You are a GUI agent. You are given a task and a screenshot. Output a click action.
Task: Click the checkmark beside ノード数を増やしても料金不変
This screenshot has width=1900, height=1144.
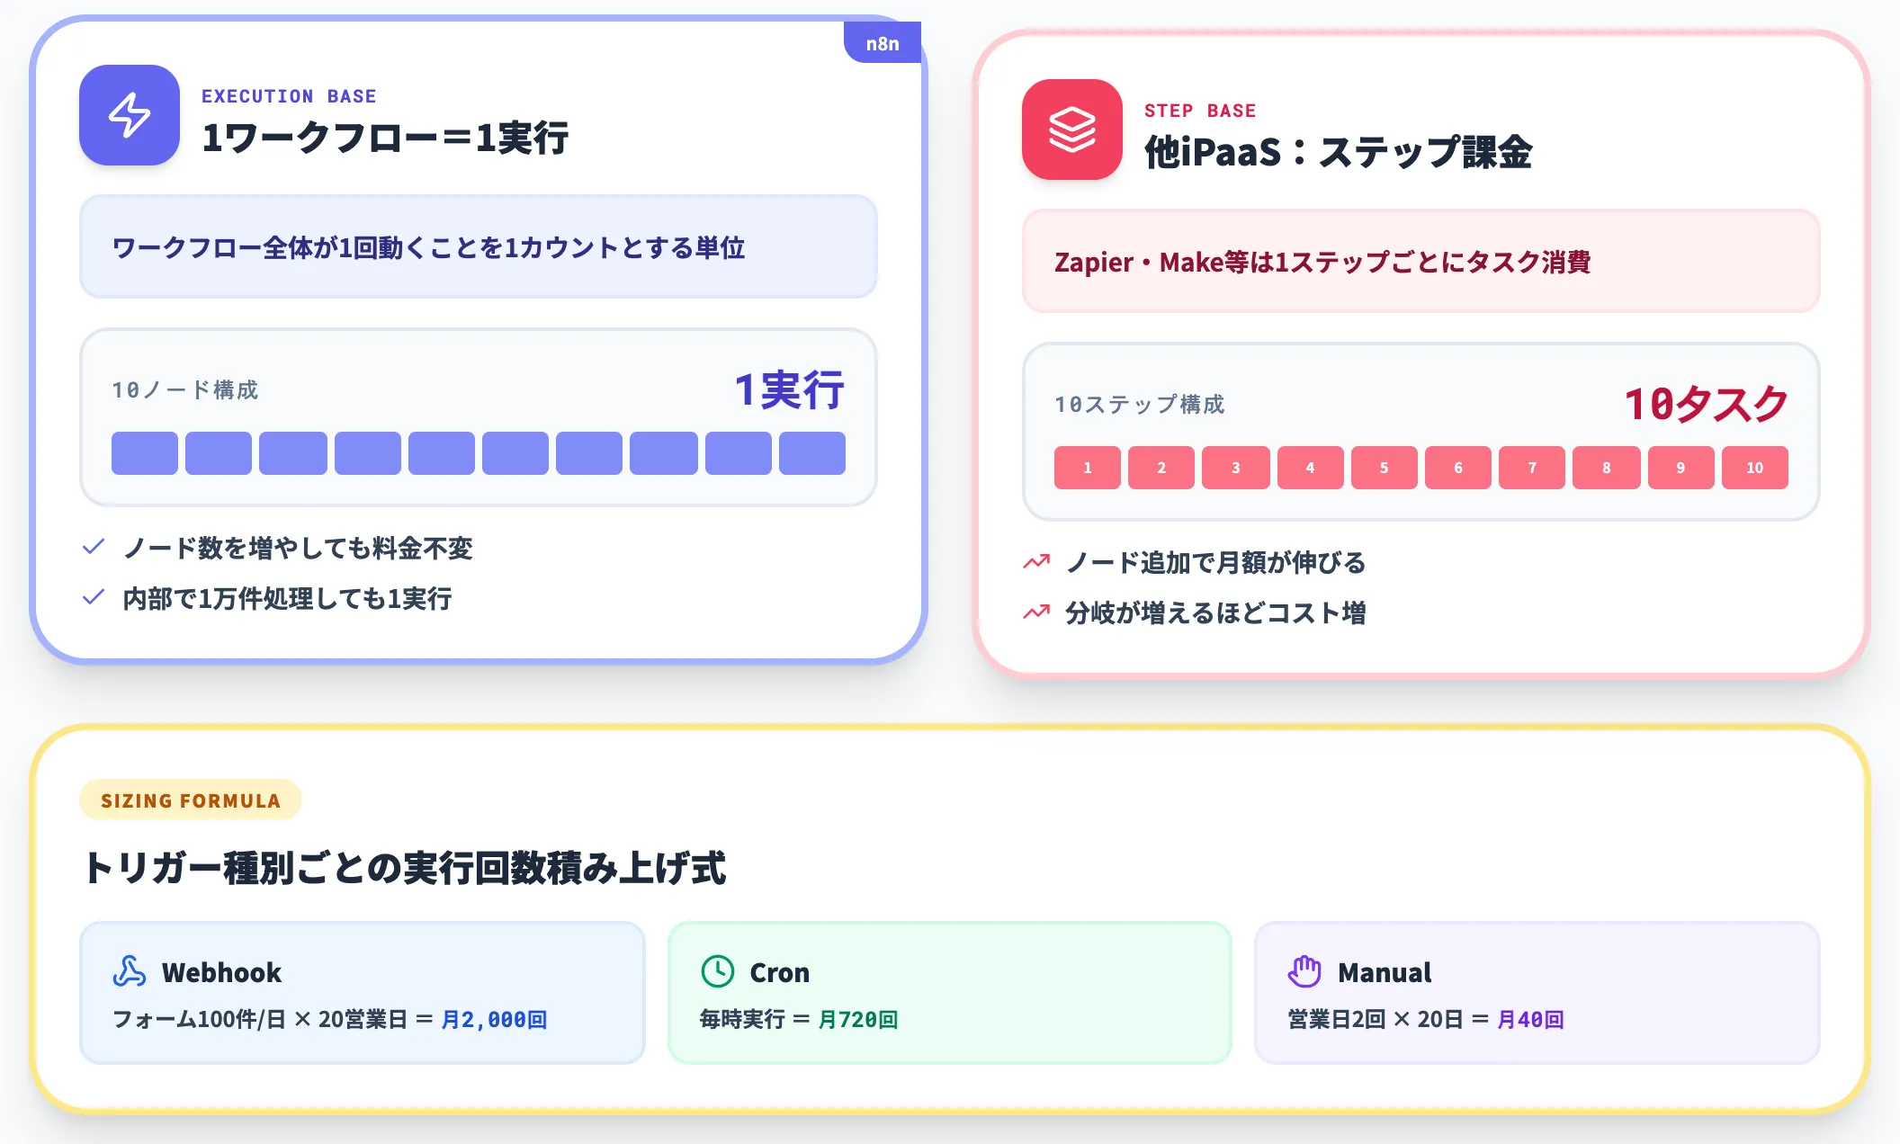[x=94, y=547]
